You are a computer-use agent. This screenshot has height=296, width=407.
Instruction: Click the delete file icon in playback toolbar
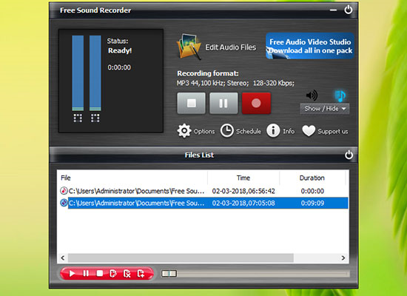[127, 274]
